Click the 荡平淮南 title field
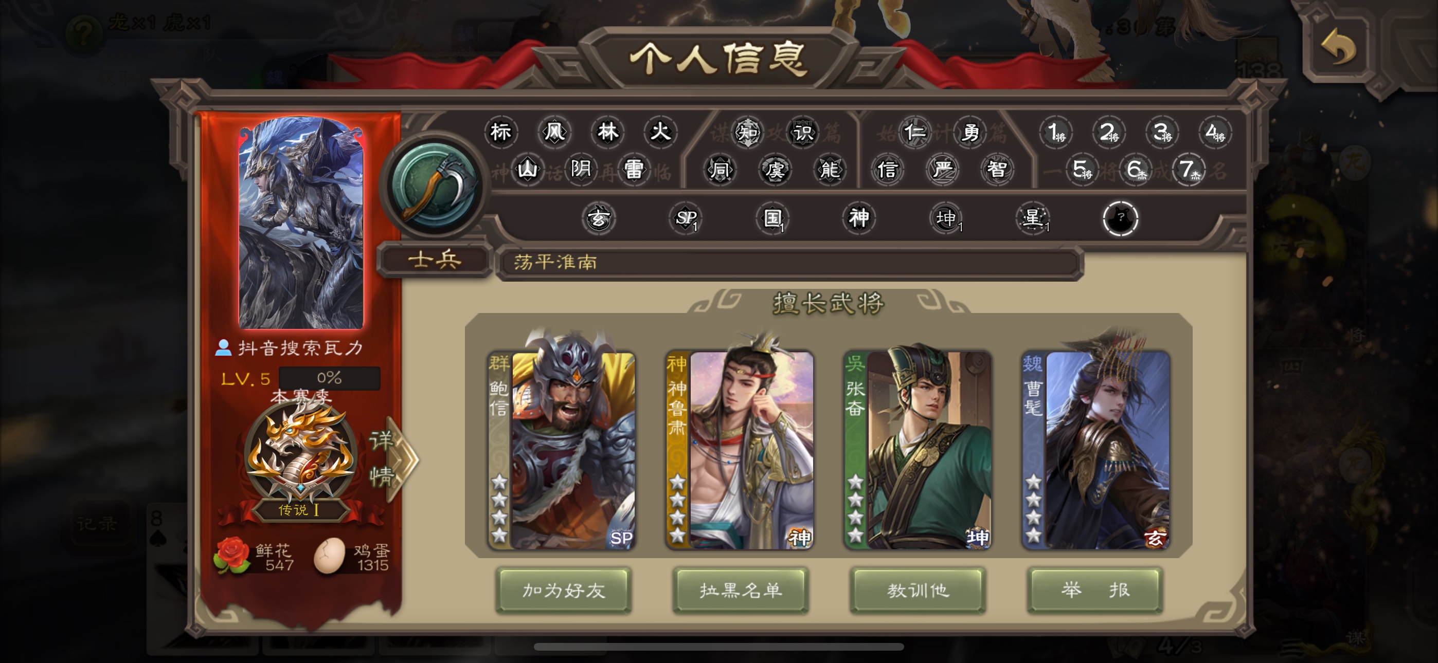Viewport: 1438px width, 663px height. tap(789, 262)
